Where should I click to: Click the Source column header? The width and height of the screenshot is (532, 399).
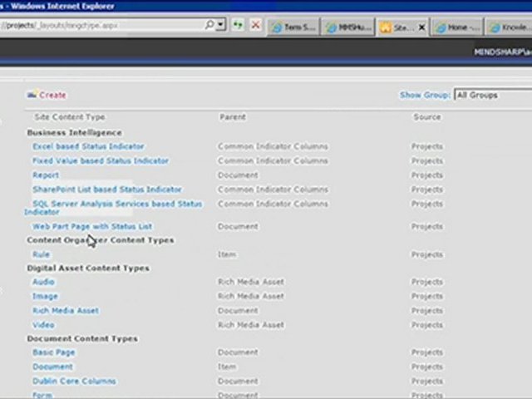tap(427, 117)
